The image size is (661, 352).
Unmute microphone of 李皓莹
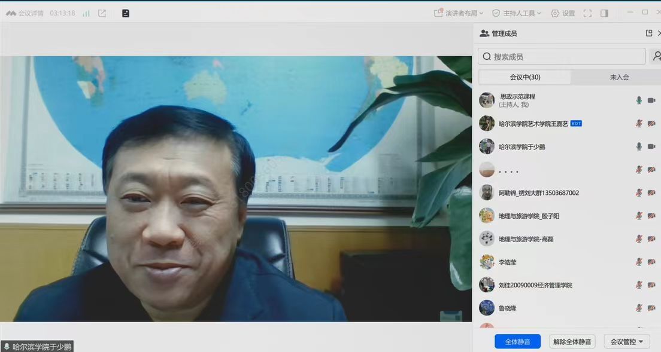639,262
